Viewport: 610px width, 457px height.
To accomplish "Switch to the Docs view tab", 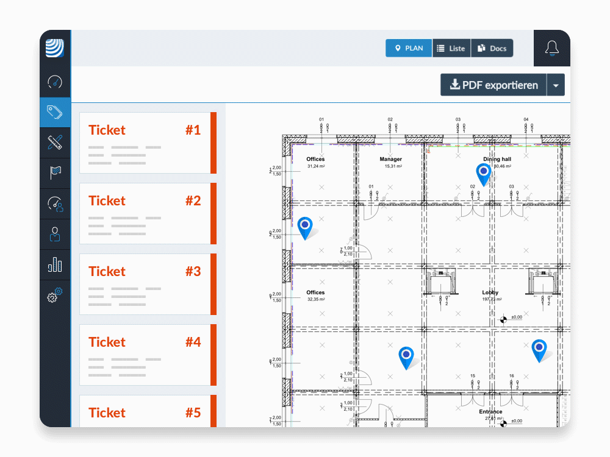I will coord(492,48).
